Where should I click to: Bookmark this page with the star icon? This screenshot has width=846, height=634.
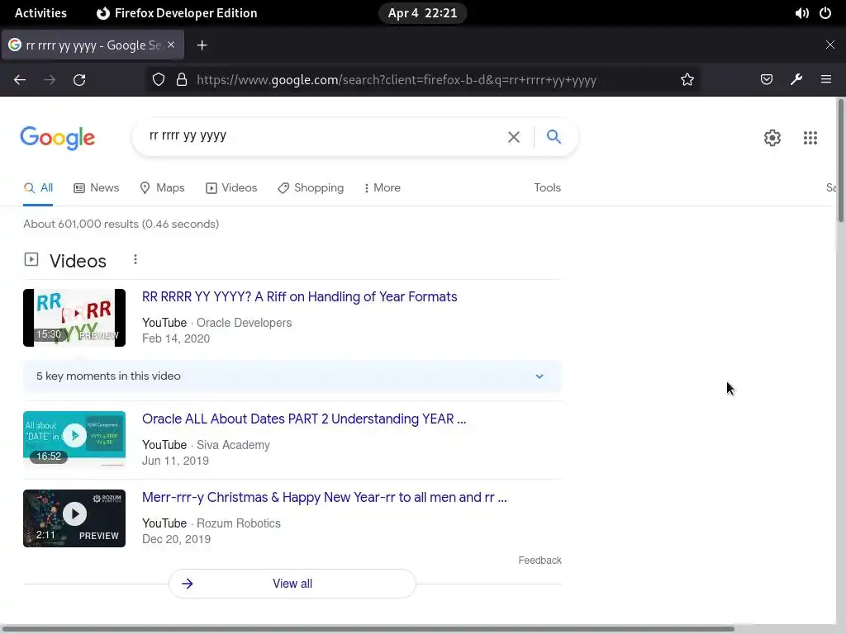point(687,80)
